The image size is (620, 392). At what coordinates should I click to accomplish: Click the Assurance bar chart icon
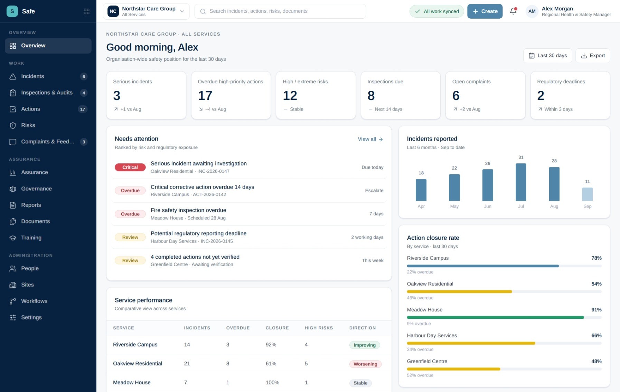[x=13, y=172]
